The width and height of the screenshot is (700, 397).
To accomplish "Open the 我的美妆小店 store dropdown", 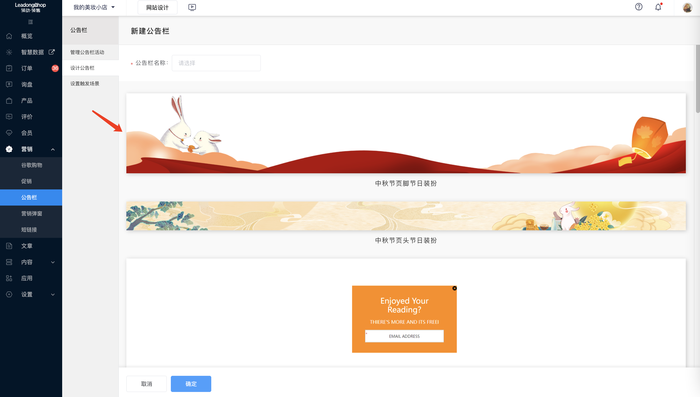I will point(94,7).
